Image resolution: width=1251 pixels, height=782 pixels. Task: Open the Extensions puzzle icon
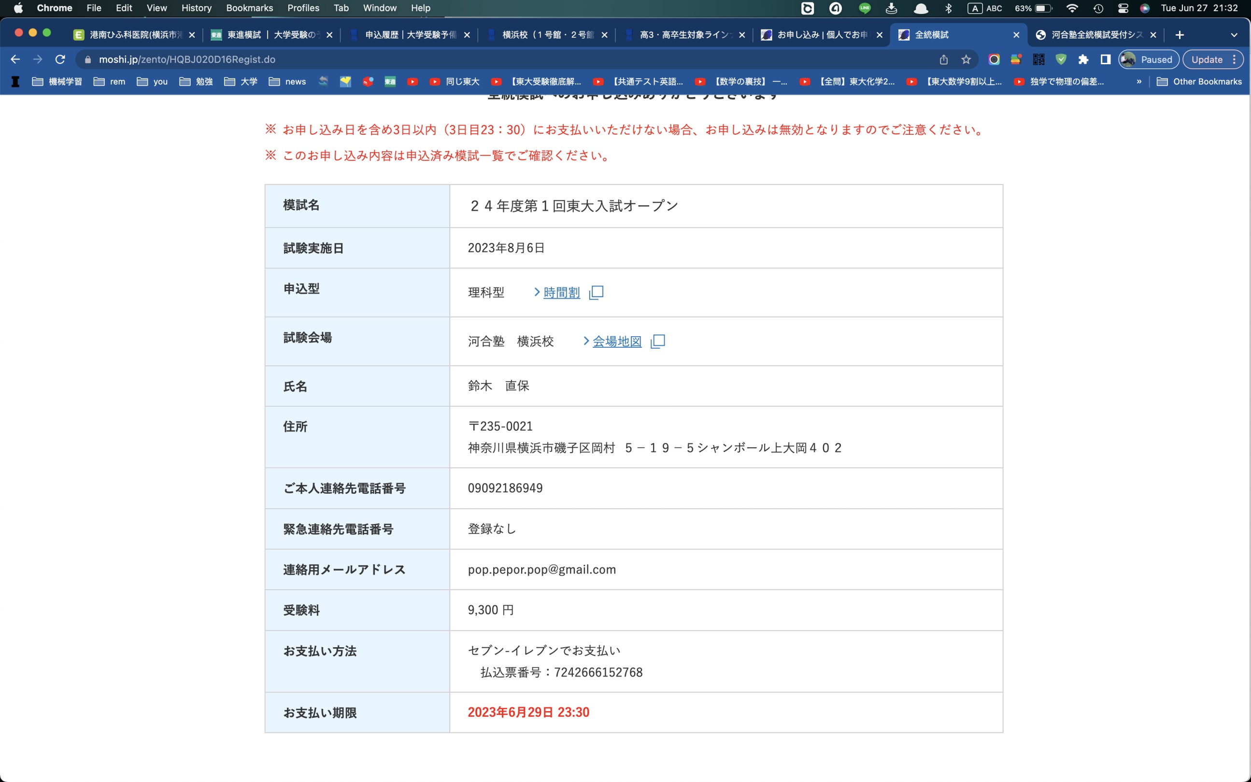click(x=1083, y=59)
